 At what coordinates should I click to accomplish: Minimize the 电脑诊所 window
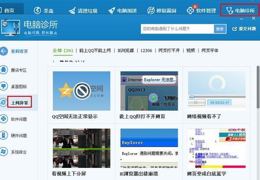[241, 19]
